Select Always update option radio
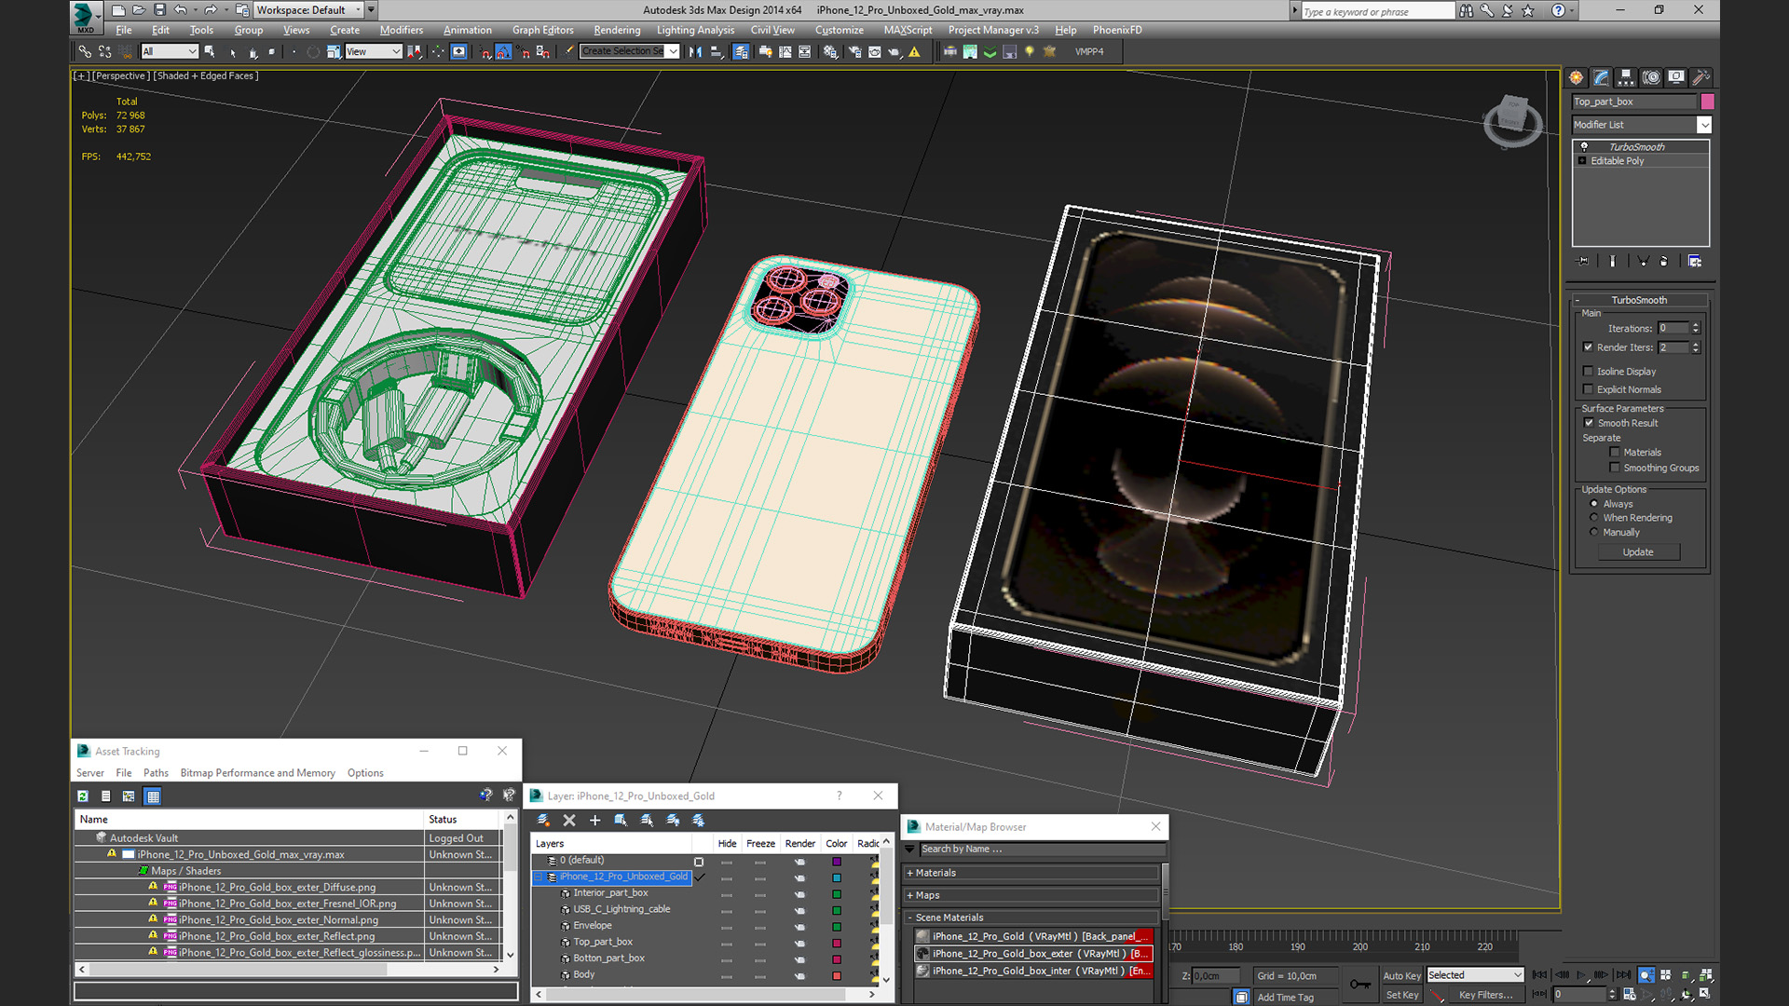This screenshot has width=1789, height=1006. [1594, 503]
